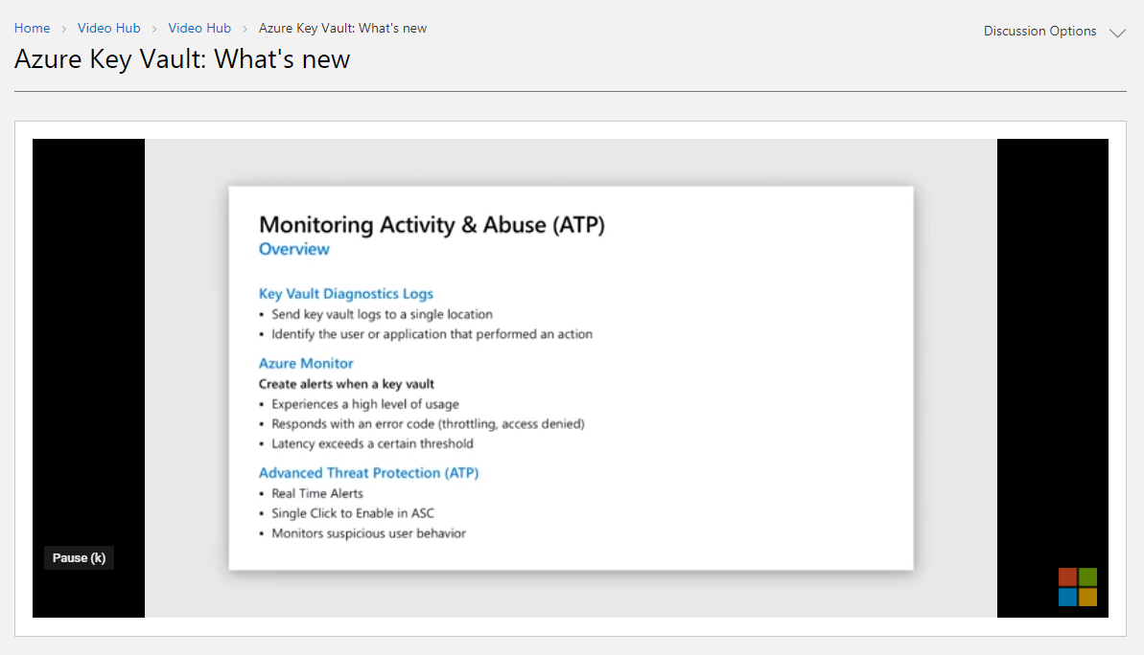
Task: Click the 'Real Time Alerts' bullet
Action: 317,493
